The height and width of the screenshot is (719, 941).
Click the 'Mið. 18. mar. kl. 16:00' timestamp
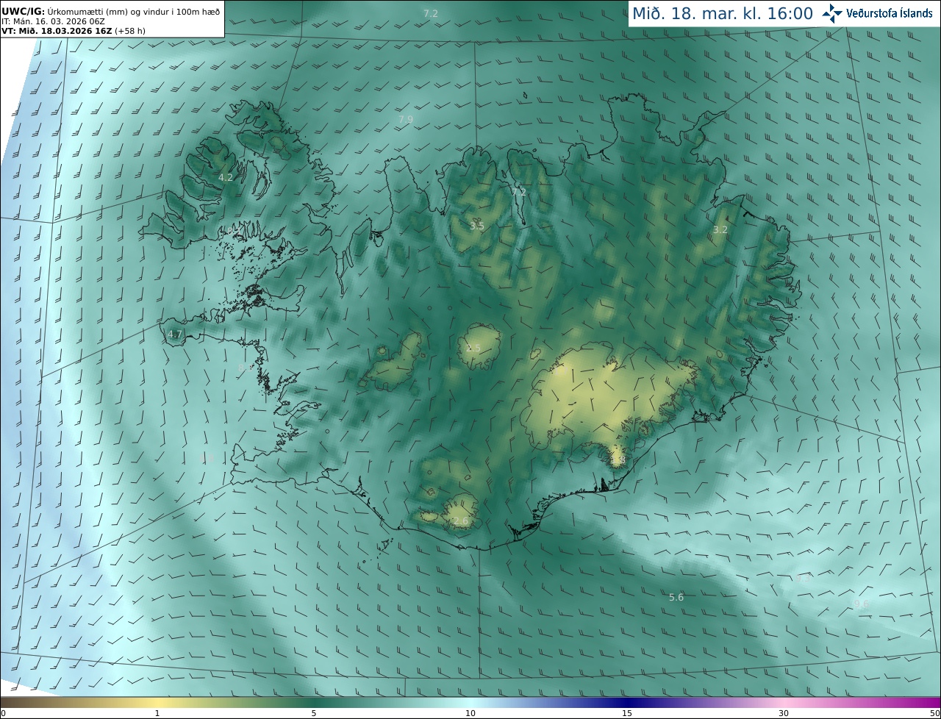coord(723,13)
